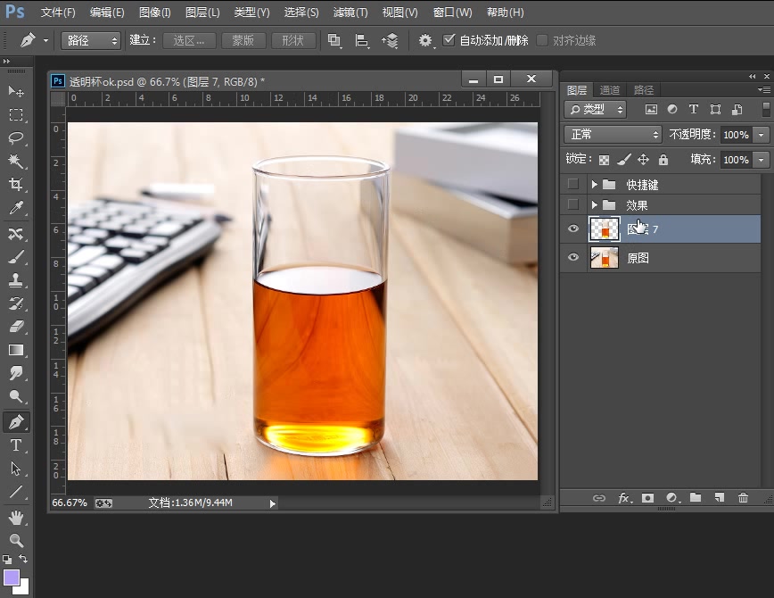Image resolution: width=774 pixels, height=598 pixels.
Task: Expand the 快捷键 layer group
Action: tap(594, 185)
